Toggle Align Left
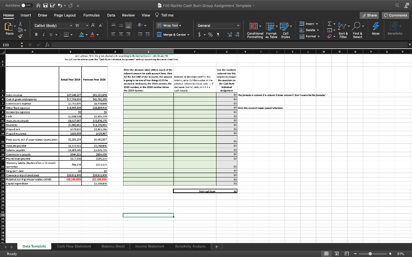This screenshot has width=412, height=257. [x=113, y=35]
